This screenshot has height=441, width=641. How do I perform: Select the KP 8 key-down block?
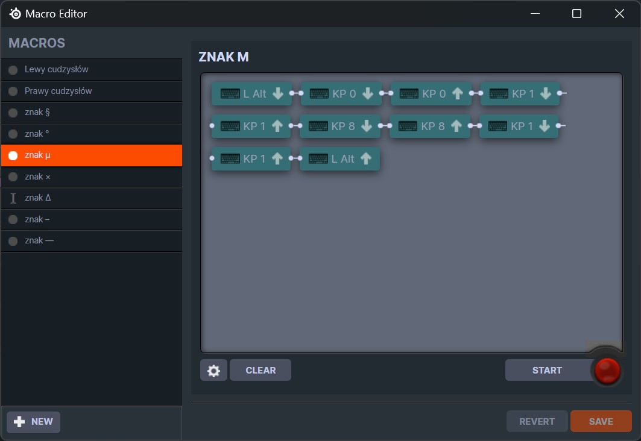pos(340,127)
